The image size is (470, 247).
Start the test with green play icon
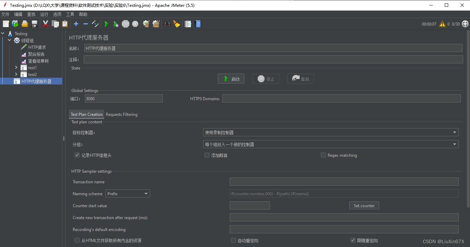[x=106, y=24]
